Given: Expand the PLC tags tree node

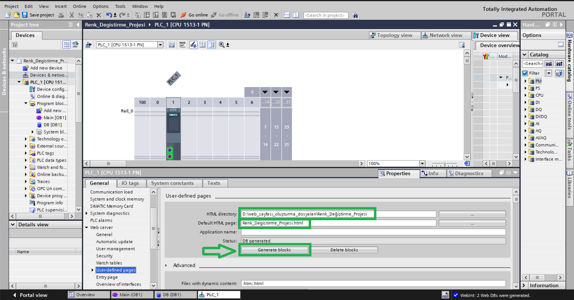Looking at the screenshot, I should point(26,153).
